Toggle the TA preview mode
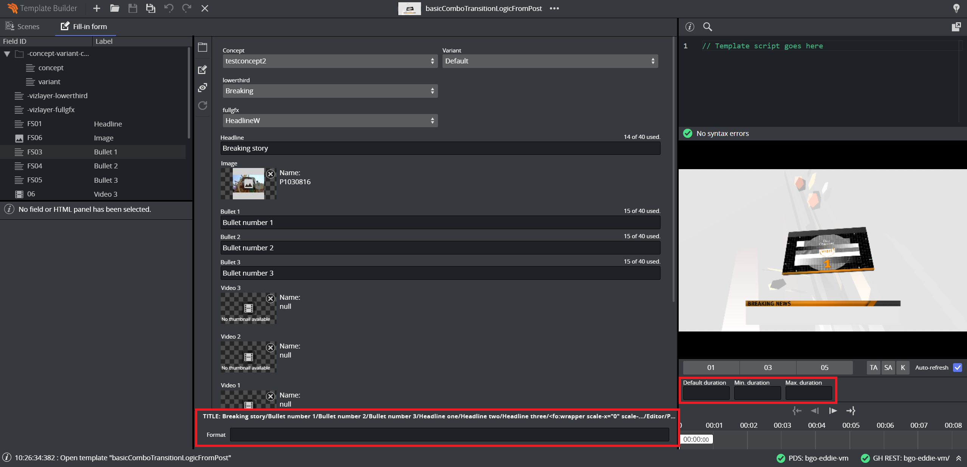This screenshot has height=467, width=967. tap(873, 367)
